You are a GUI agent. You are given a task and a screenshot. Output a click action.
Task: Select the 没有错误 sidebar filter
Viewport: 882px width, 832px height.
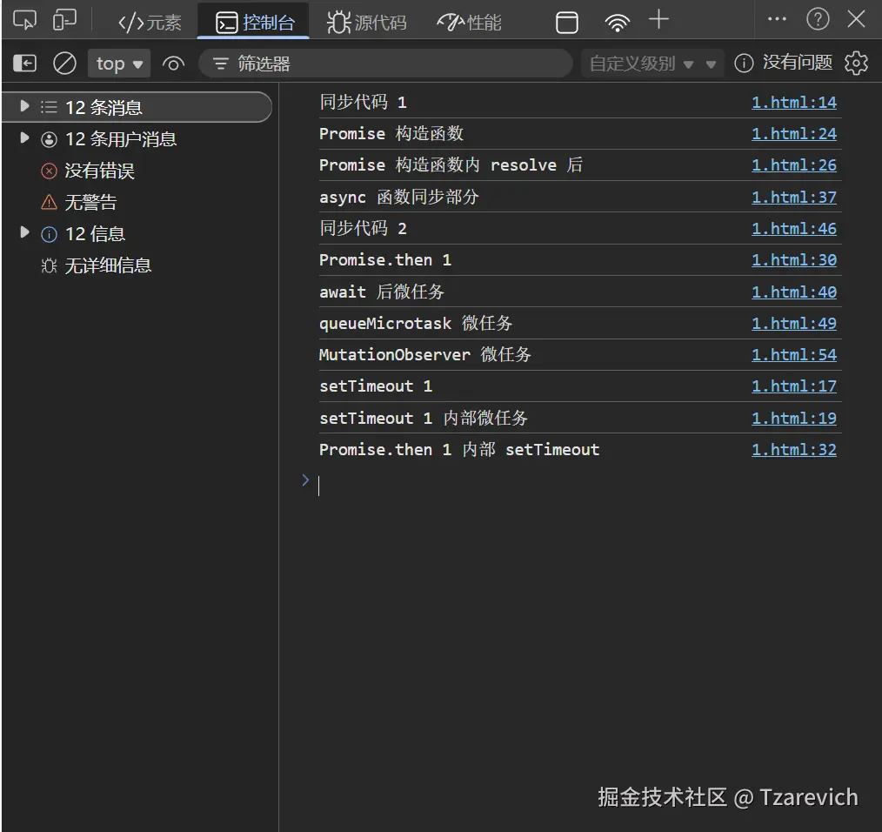99,171
